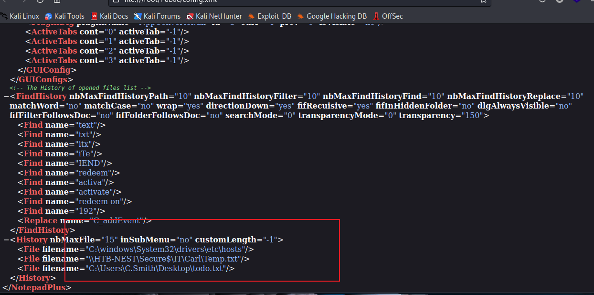Viewport: 594px width, 295px height.
Task: Click the fifFilterFollowsDoc attribute
Action: coord(61,115)
